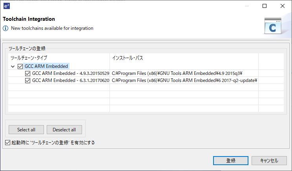Viewport: 292px width, 171px height.
Task: Collapse the GCC ARM Embedded tree node
Action: [13, 66]
